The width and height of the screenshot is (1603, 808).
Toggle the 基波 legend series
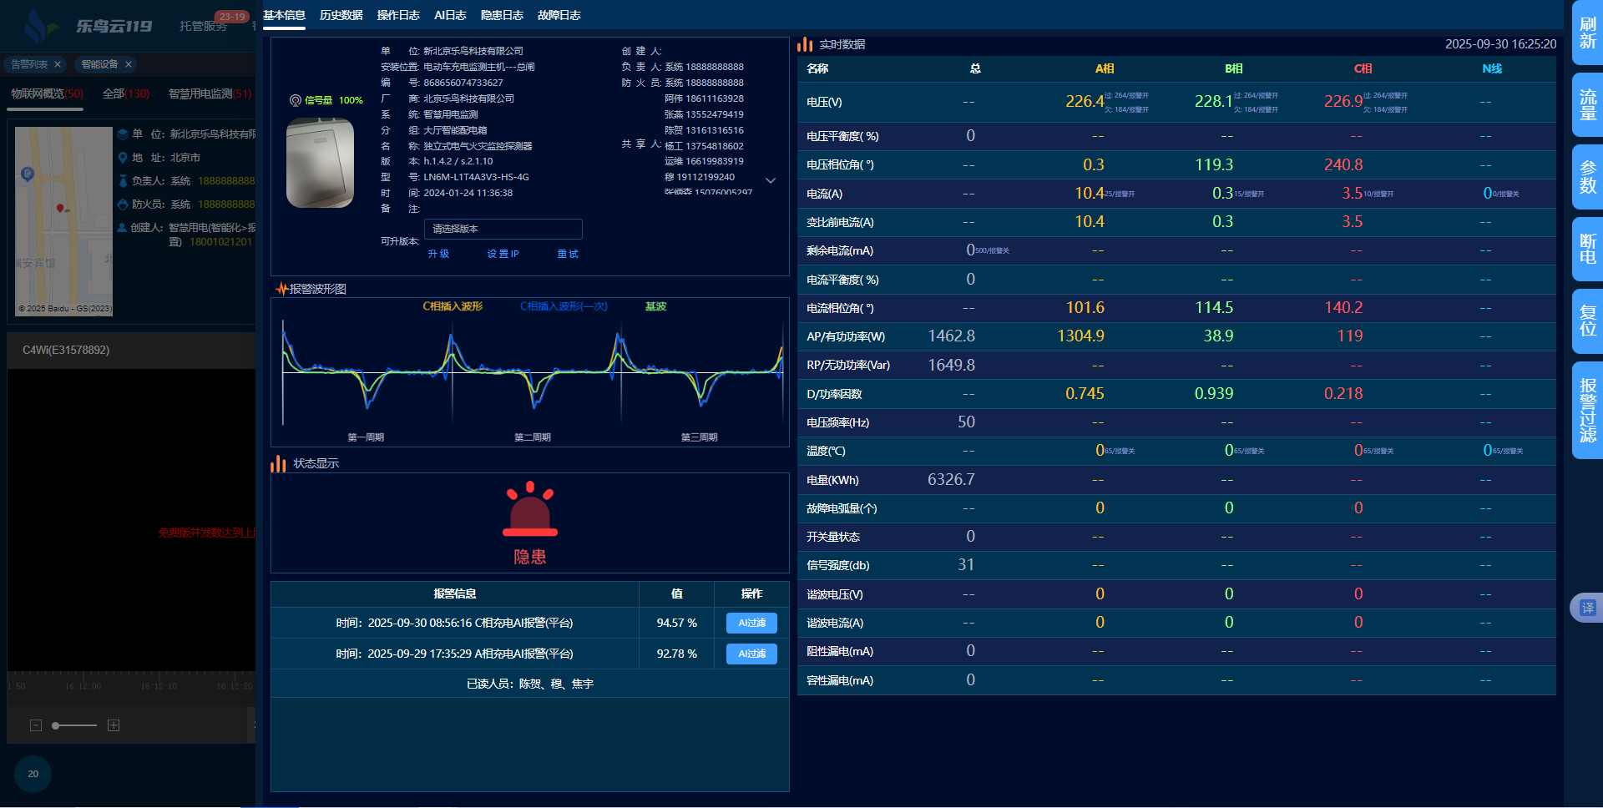tap(655, 306)
